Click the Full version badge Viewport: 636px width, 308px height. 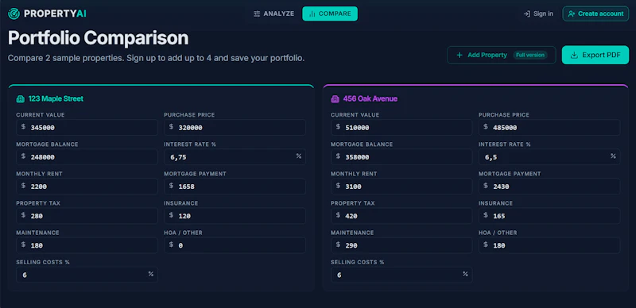coord(530,55)
